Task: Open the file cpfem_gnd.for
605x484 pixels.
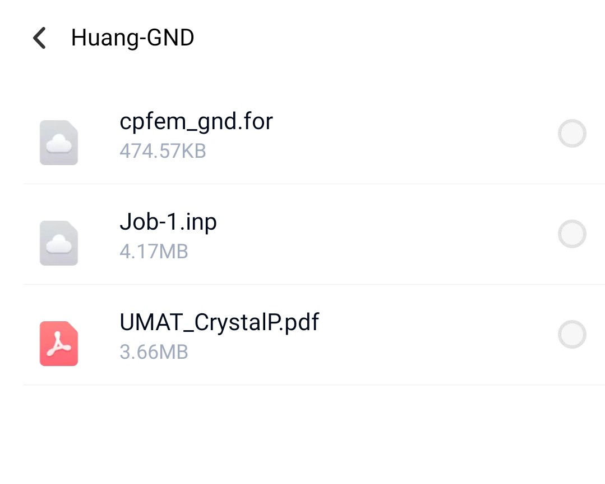Action: pyautogui.click(x=196, y=121)
